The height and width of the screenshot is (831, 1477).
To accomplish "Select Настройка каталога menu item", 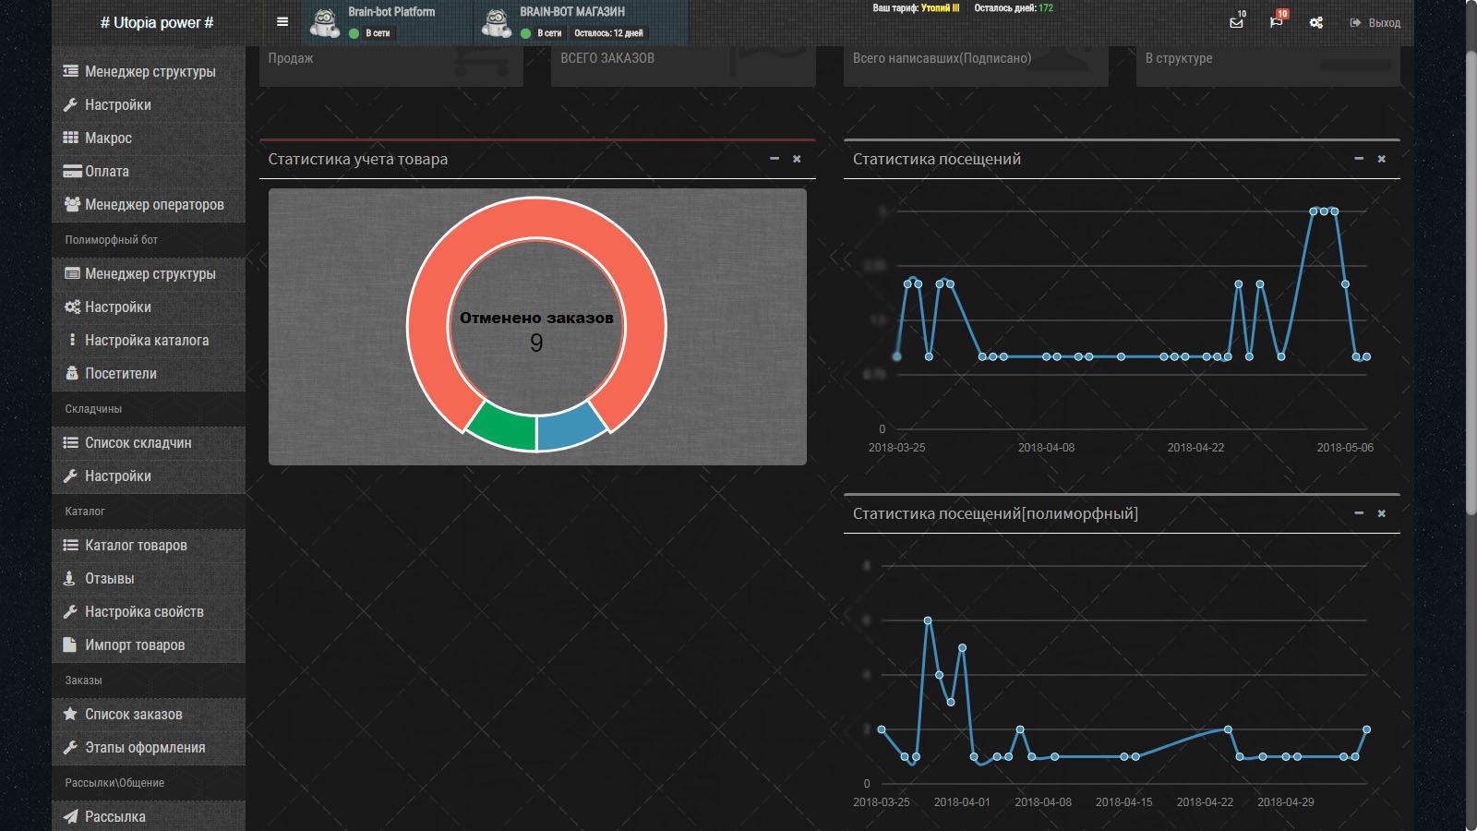I will click(x=149, y=341).
